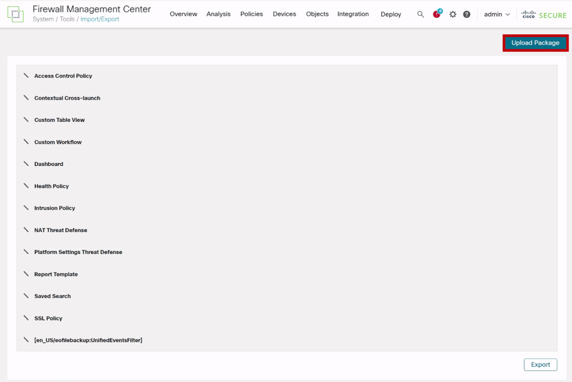The height and width of the screenshot is (382, 572).
Task: Select the Report Template label
Action: point(56,275)
